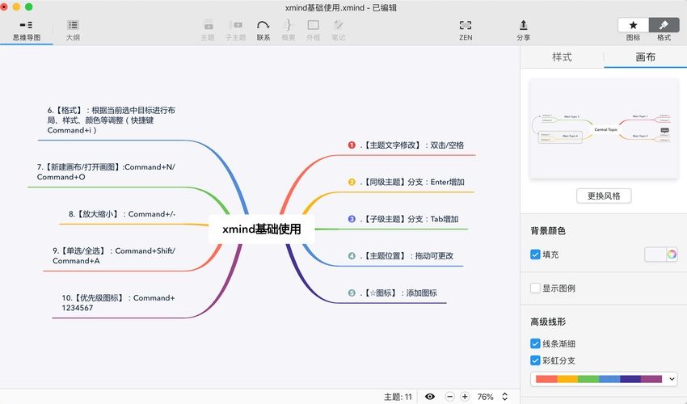The height and width of the screenshot is (404, 687).
Task: Select topic 9.【单选/全选】
Action: point(114,255)
